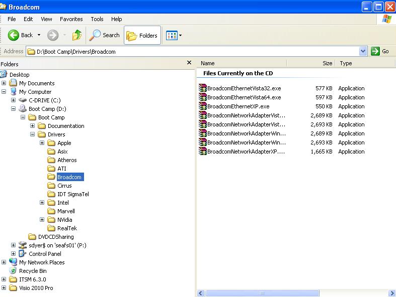Select the BroadcomEthernetXP.exe file name
This screenshot has width=396, height=297.
[x=238, y=106]
